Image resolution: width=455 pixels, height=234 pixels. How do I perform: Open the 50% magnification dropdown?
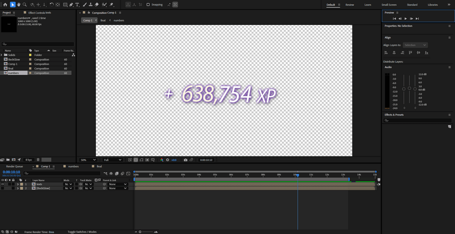(x=88, y=160)
